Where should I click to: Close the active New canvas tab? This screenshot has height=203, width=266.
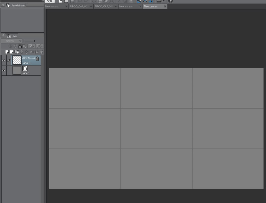(x=165, y=6)
